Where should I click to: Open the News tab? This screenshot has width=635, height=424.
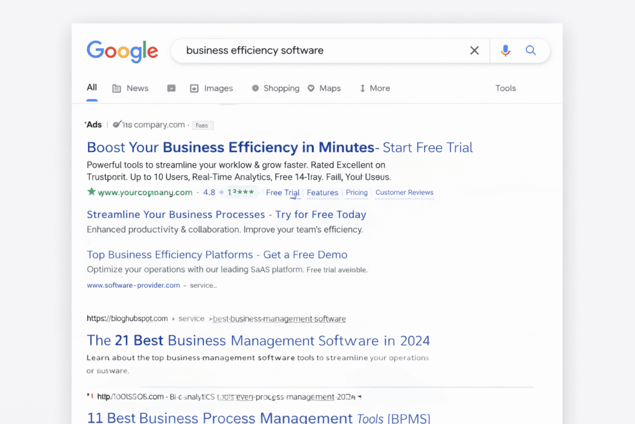(130, 88)
